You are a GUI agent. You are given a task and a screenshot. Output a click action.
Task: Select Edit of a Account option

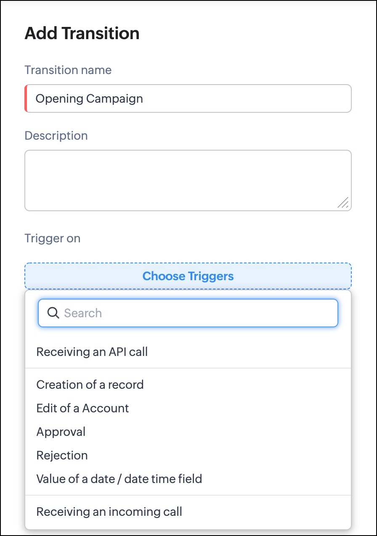coord(82,408)
